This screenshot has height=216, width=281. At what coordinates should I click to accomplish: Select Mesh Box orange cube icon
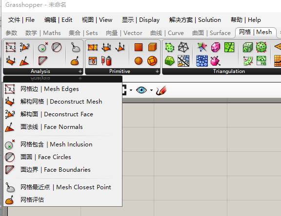point(152,47)
